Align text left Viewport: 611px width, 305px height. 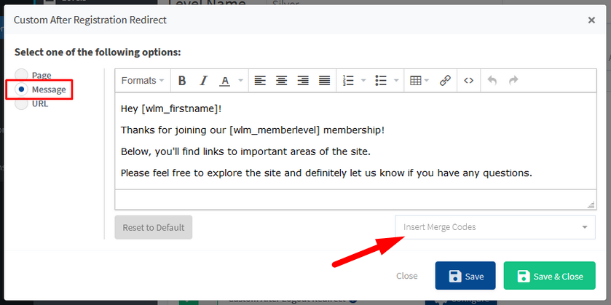[260, 81]
